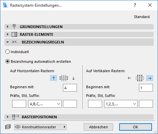Click the vertical grid lines preview icon
Viewport: 158px width, 134px height.
coord(140,78)
